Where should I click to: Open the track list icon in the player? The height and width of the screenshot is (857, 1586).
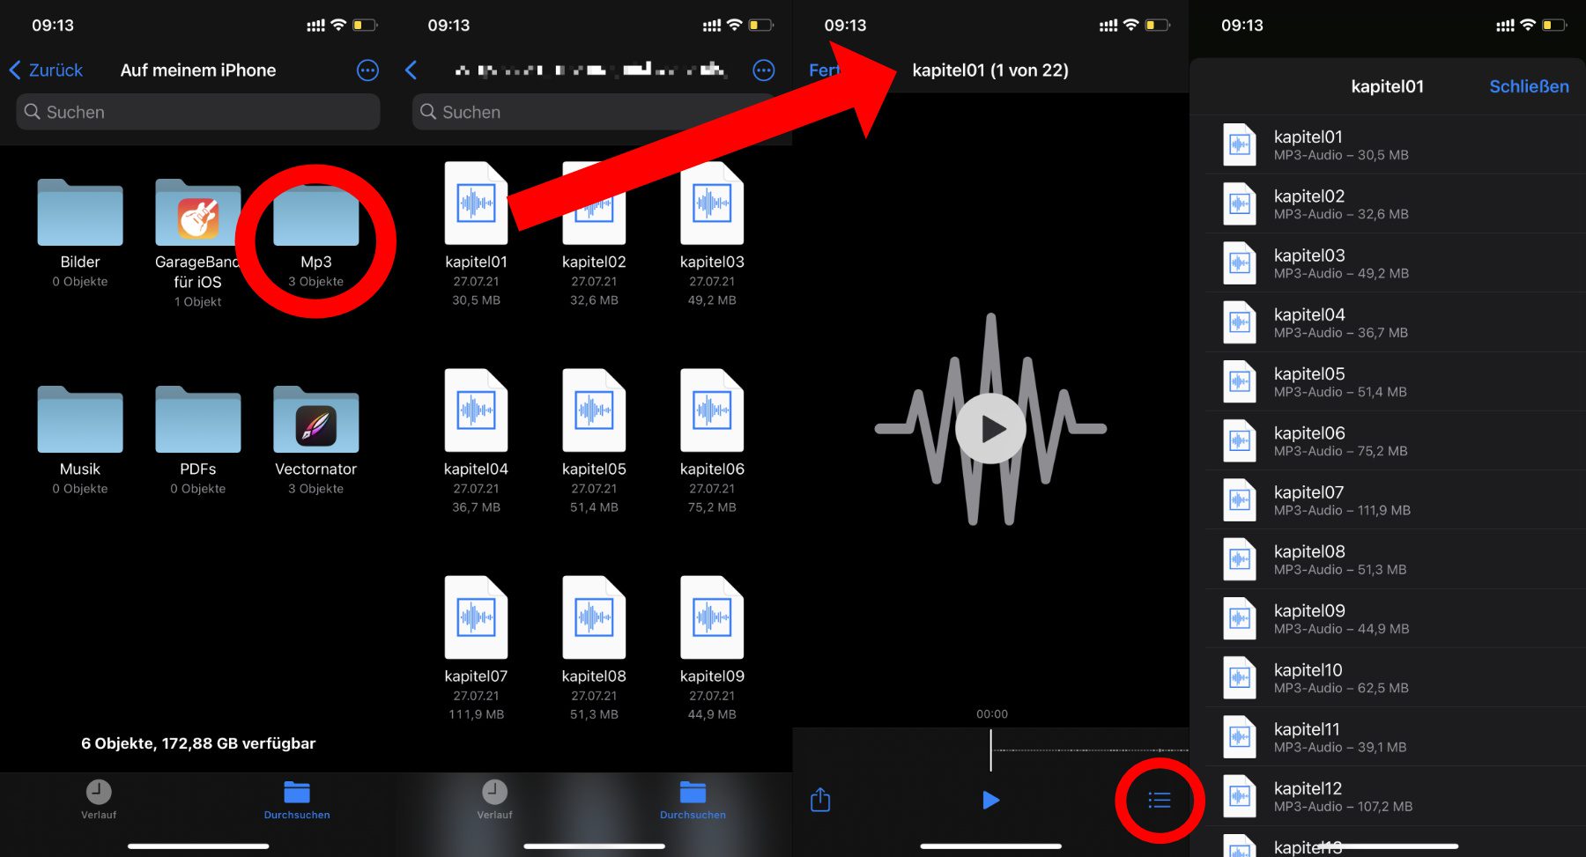1160,800
